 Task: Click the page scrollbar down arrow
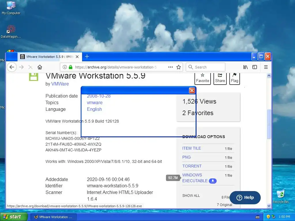click(269, 206)
